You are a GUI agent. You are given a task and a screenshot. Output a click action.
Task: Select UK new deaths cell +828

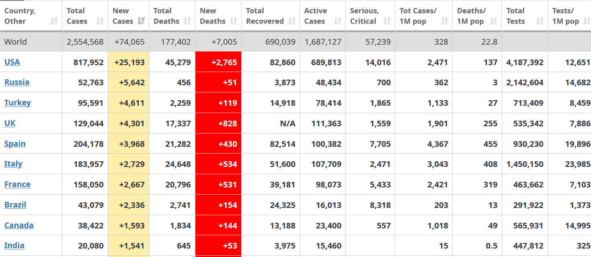coord(218,123)
